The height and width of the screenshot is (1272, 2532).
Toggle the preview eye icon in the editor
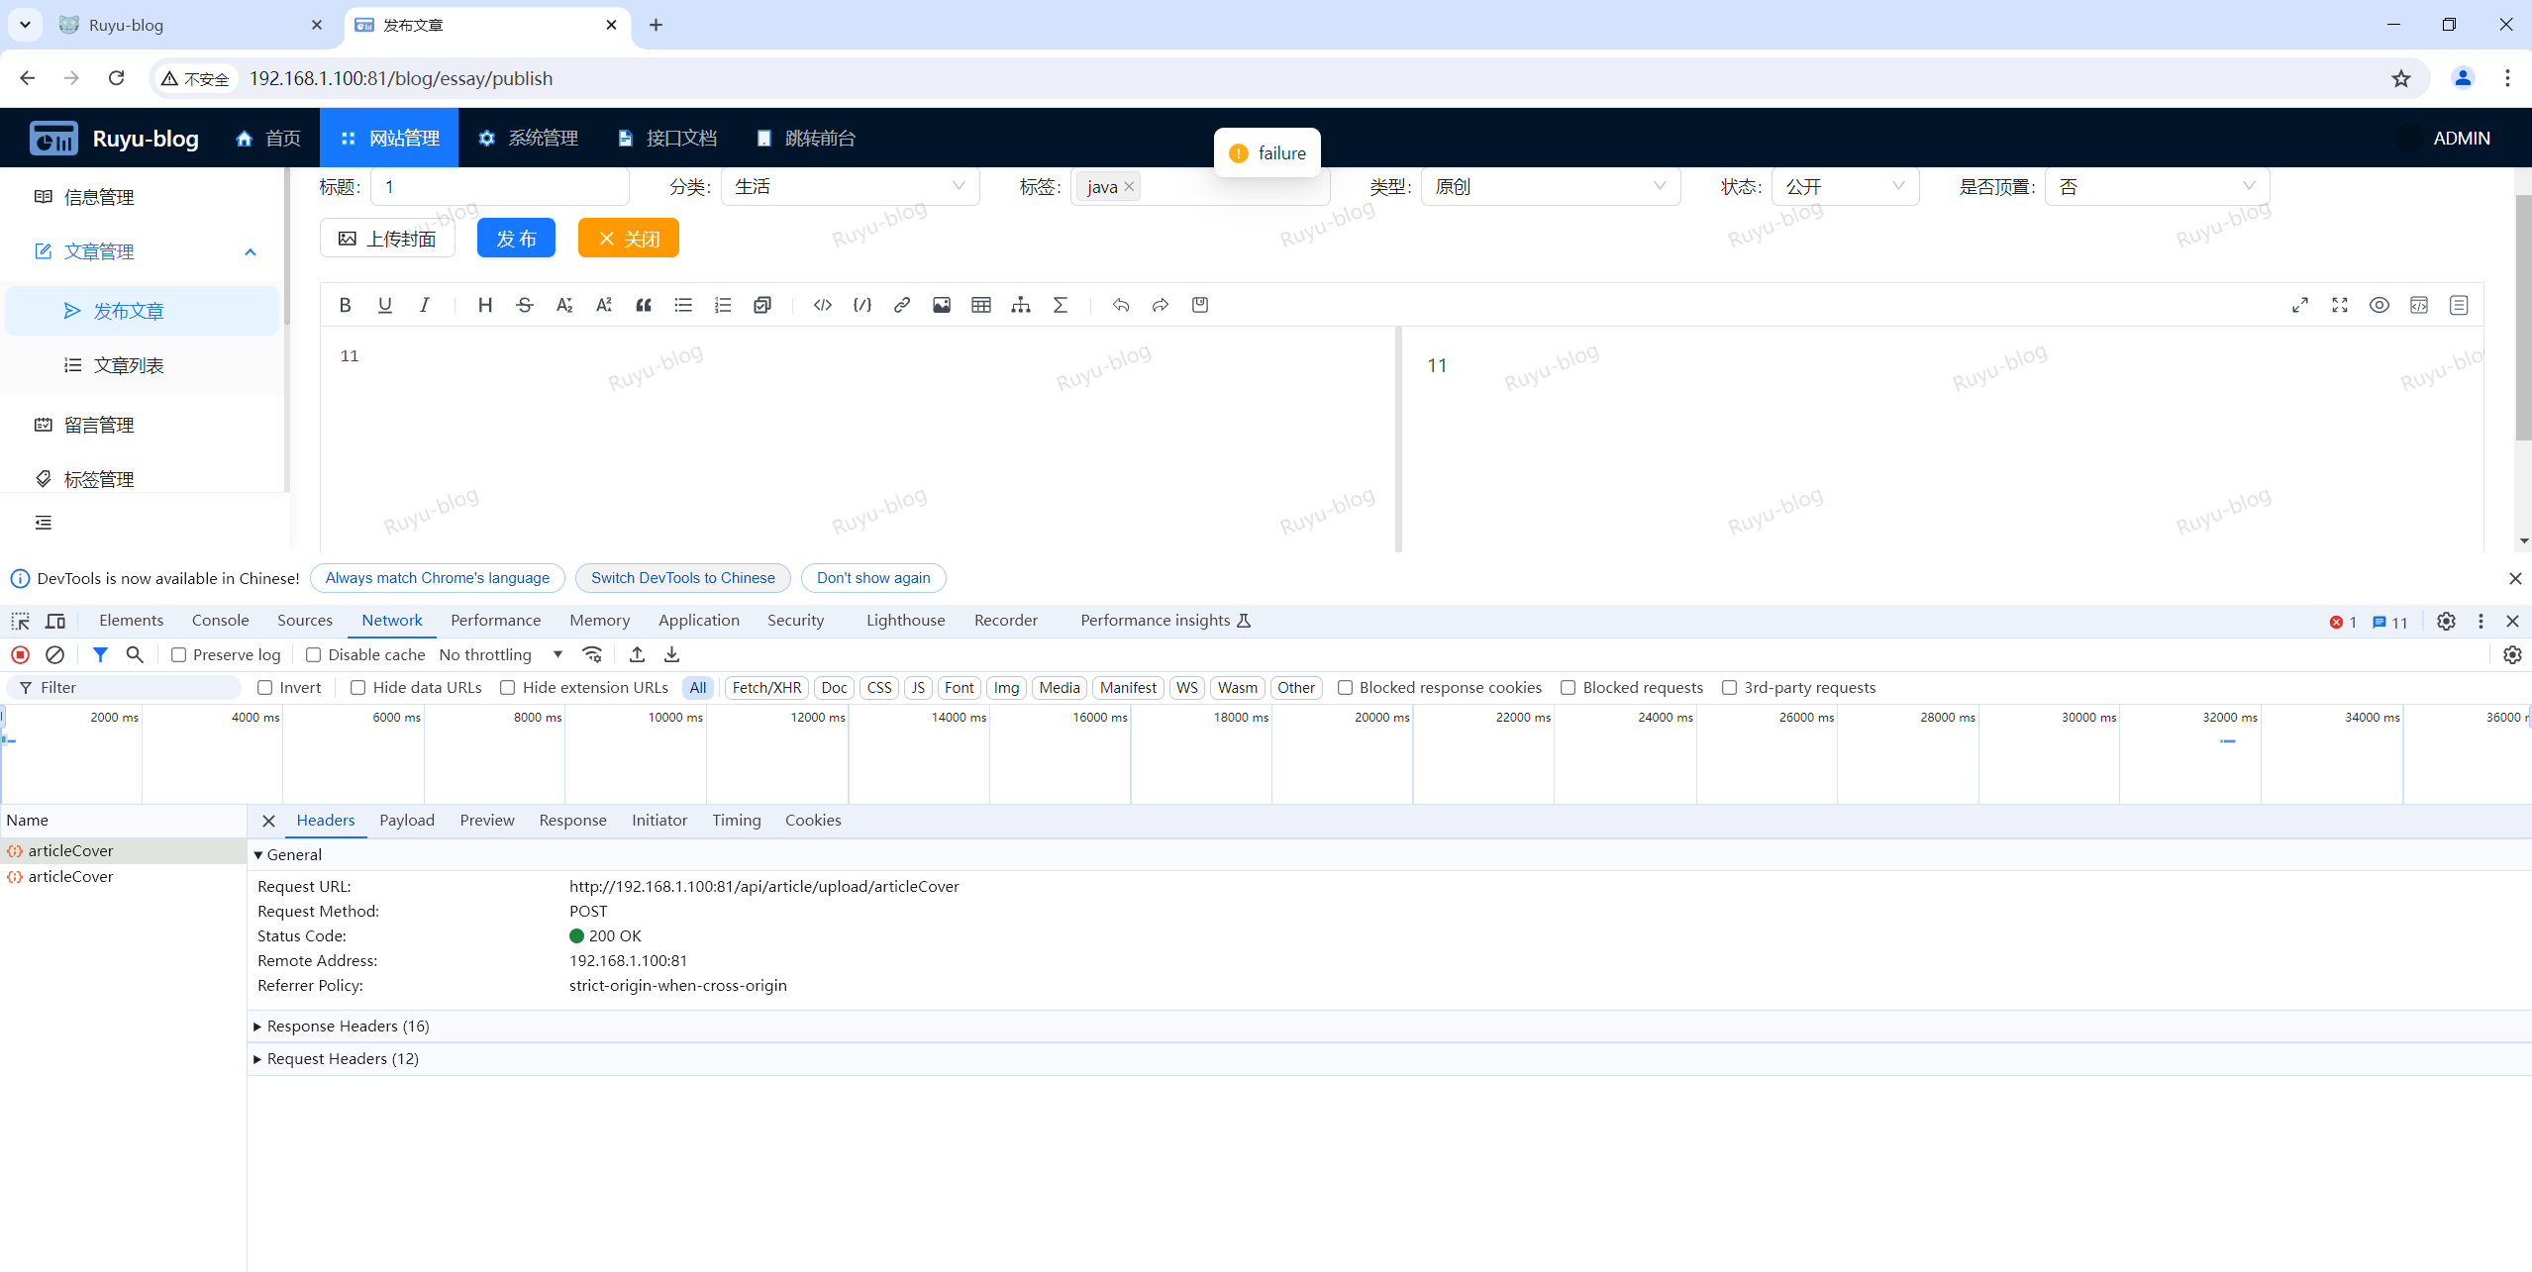click(x=2380, y=305)
